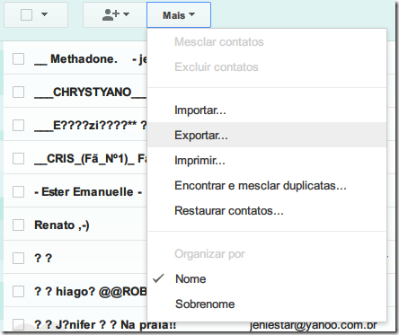Sort contacts by Sobrenome

pos(267,304)
